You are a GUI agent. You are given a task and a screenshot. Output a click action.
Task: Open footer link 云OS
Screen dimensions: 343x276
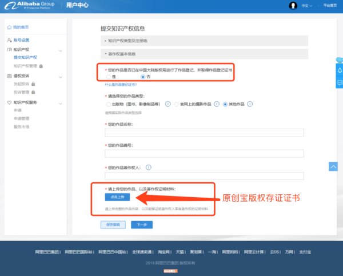coord(274,252)
